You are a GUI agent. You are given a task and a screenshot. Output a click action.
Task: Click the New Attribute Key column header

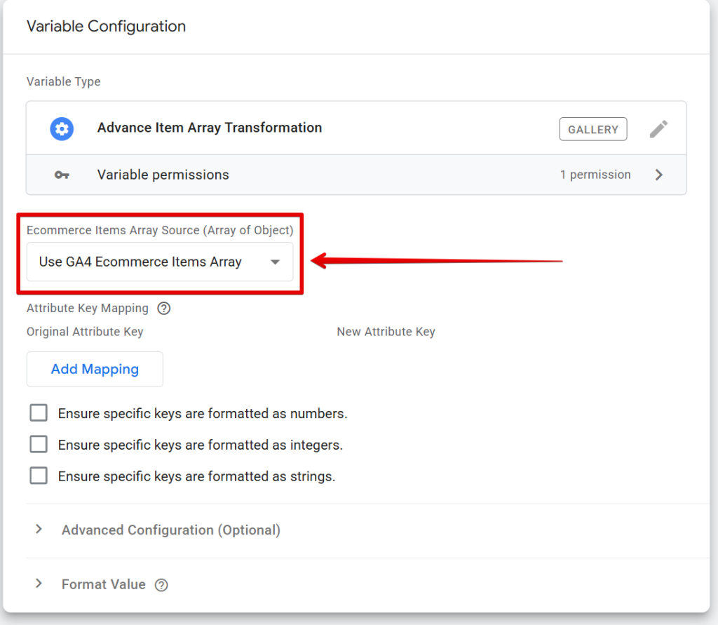click(386, 332)
